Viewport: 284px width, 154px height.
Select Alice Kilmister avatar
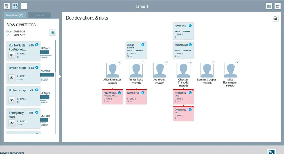coord(113,70)
